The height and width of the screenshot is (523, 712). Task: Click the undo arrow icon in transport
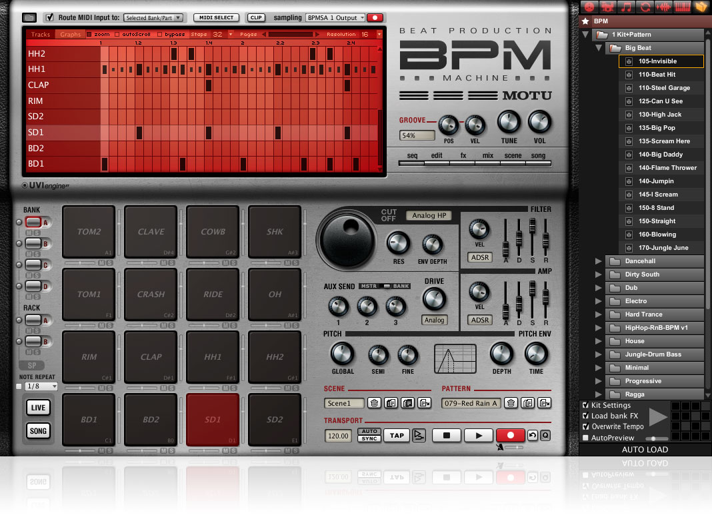[x=532, y=435]
